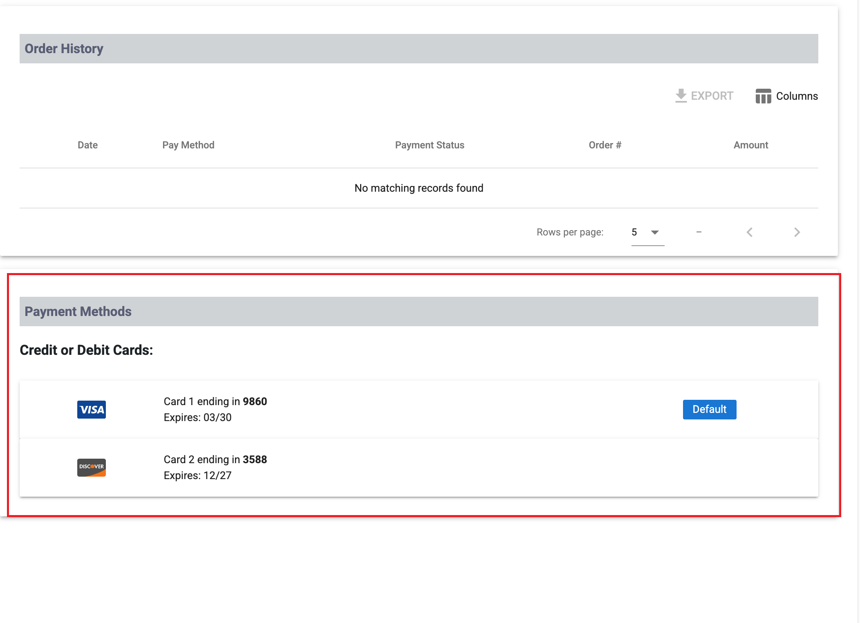Viewport: 860px width, 623px height.
Task: Click the Discover card logo
Action: [92, 467]
